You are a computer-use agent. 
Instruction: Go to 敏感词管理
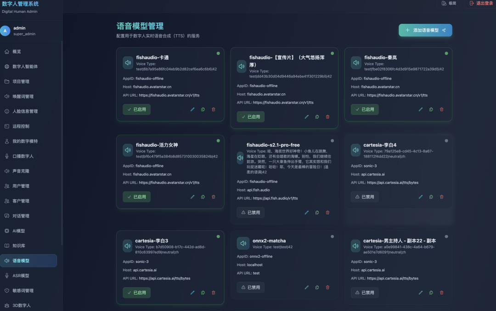[x=28, y=290]
